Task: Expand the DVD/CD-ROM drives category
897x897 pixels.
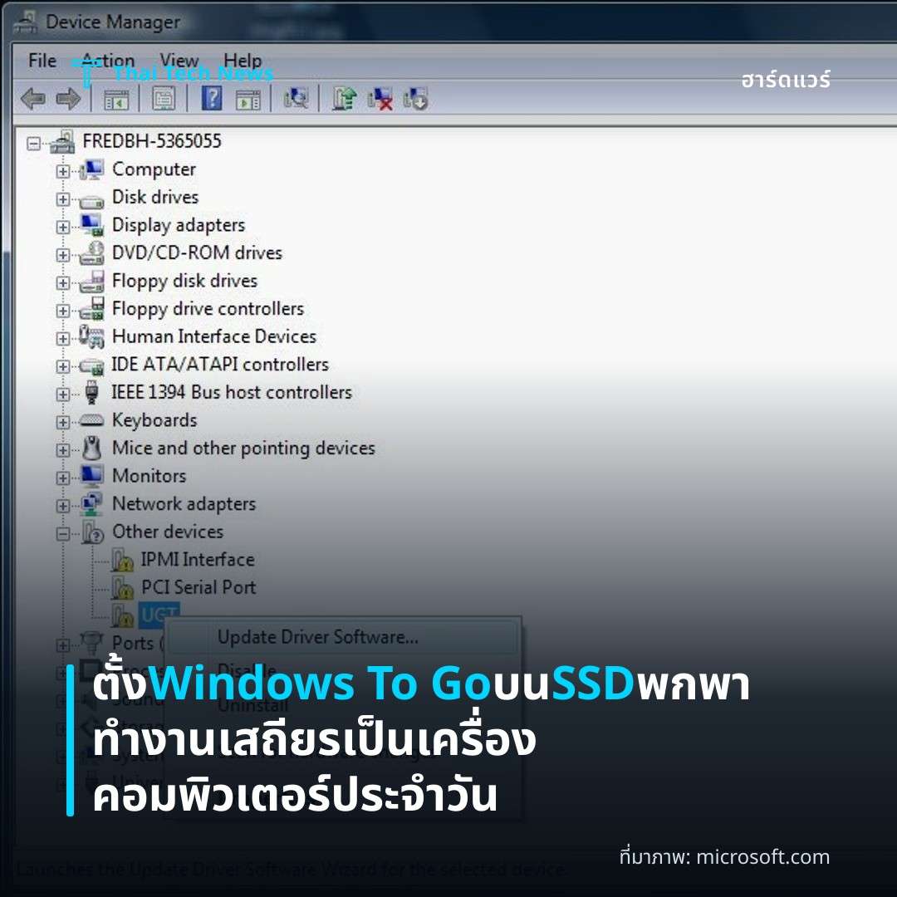Action: pyautogui.click(x=63, y=255)
